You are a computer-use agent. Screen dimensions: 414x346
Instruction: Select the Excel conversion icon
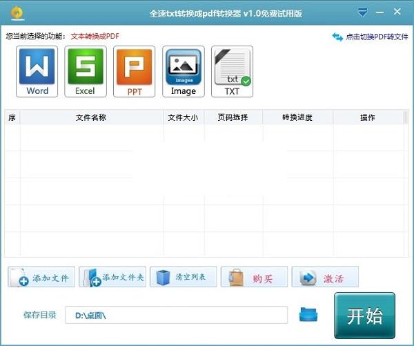click(x=86, y=72)
